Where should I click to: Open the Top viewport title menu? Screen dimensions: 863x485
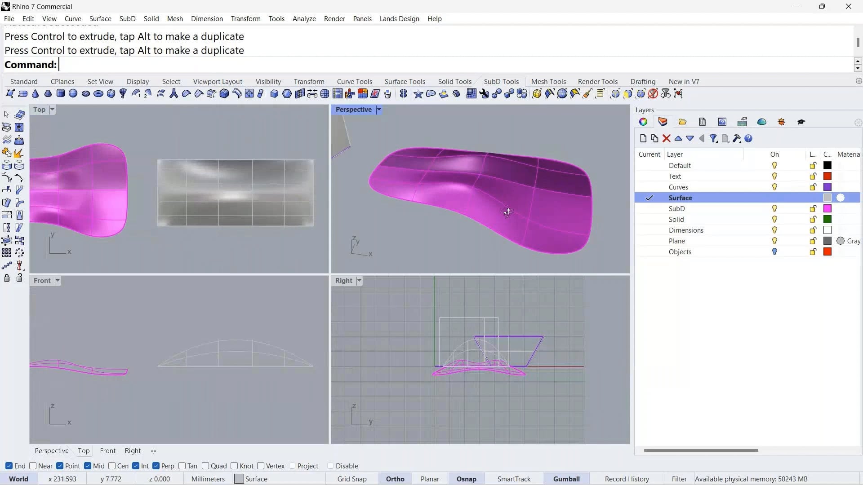(x=51, y=109)
